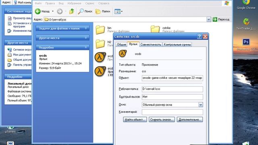Open the Вид menu

click(61, 3)
